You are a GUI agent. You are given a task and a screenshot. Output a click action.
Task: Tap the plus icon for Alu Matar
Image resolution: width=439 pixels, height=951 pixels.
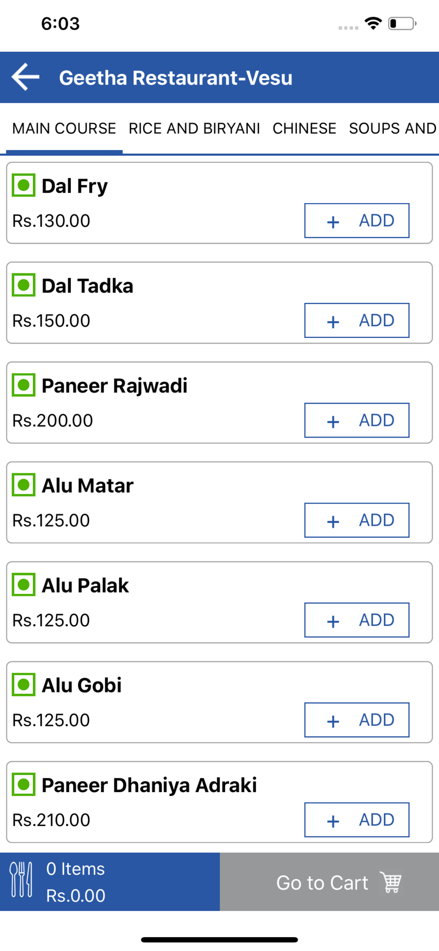(x=333, y=521)
